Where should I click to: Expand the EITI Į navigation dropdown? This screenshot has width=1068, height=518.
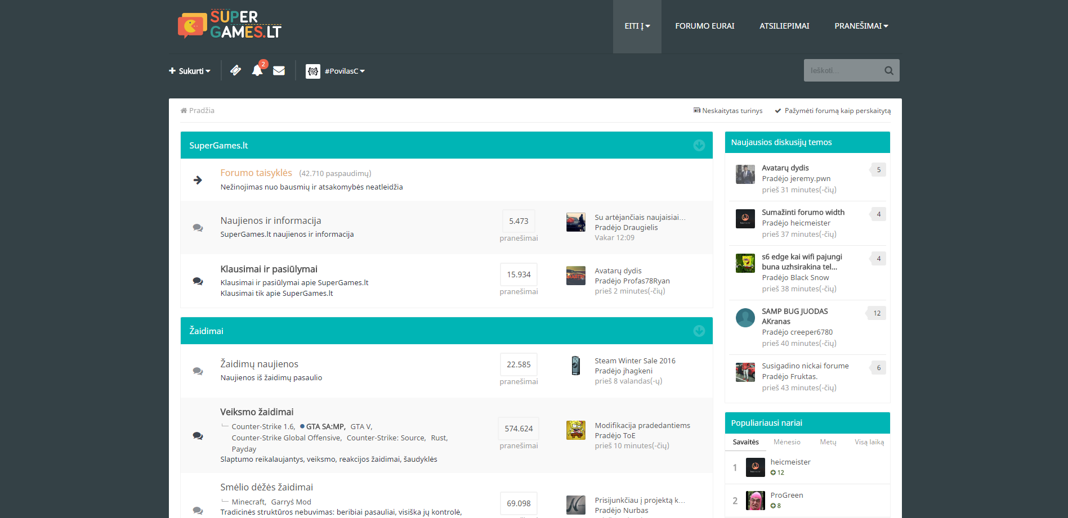point(637,26)
